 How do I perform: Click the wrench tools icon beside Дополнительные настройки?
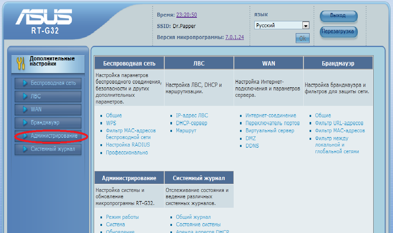coord(21,63)
